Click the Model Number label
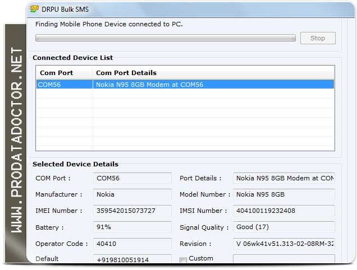The image size is (357, 270). click(205, 194)
